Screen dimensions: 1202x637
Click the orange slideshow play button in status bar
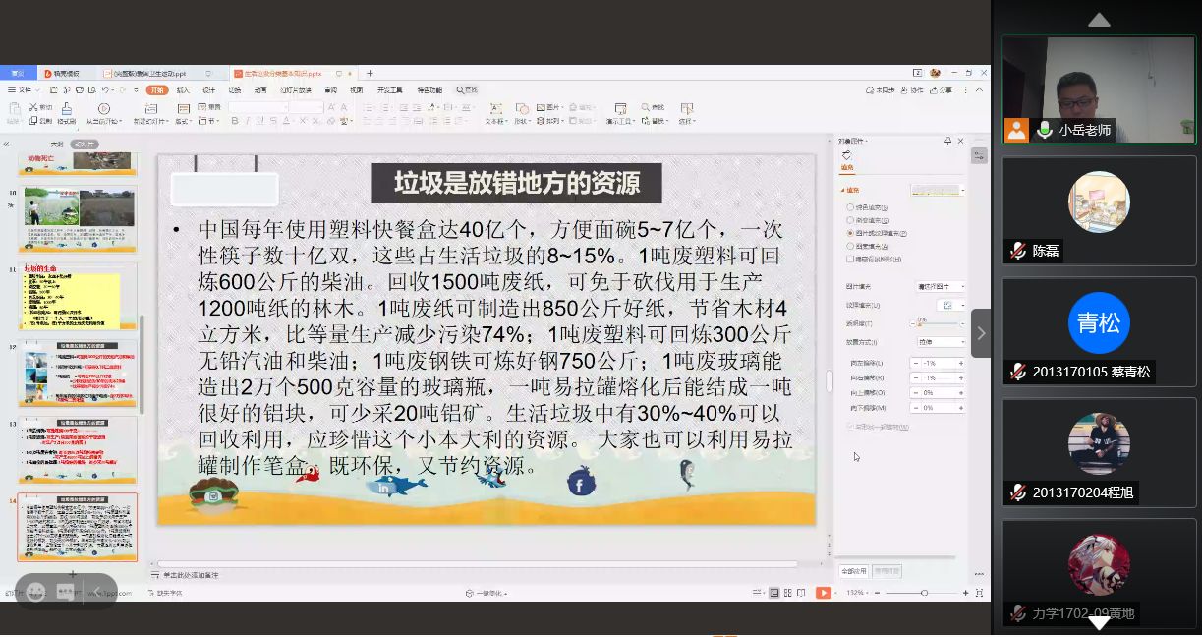pyautogui.click(x=823, y=593)
